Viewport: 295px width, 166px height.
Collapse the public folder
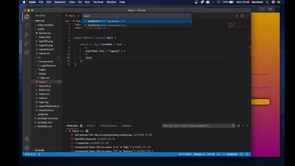[x=41, y=29]
